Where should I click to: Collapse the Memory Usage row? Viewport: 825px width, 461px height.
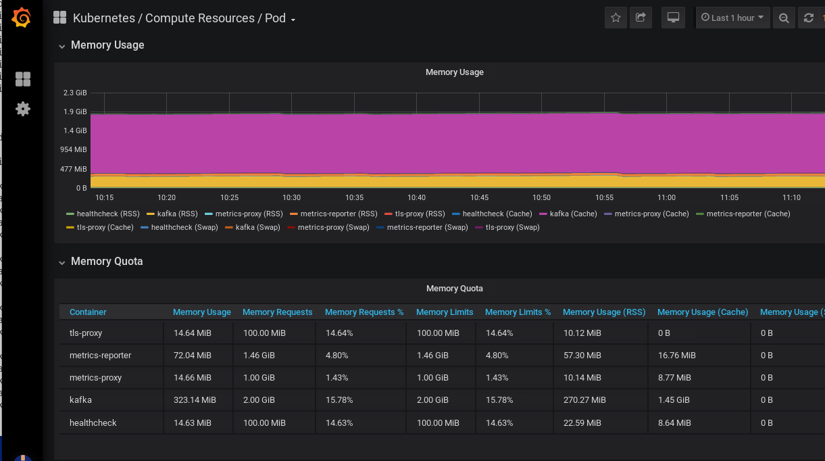pos(101,45)
